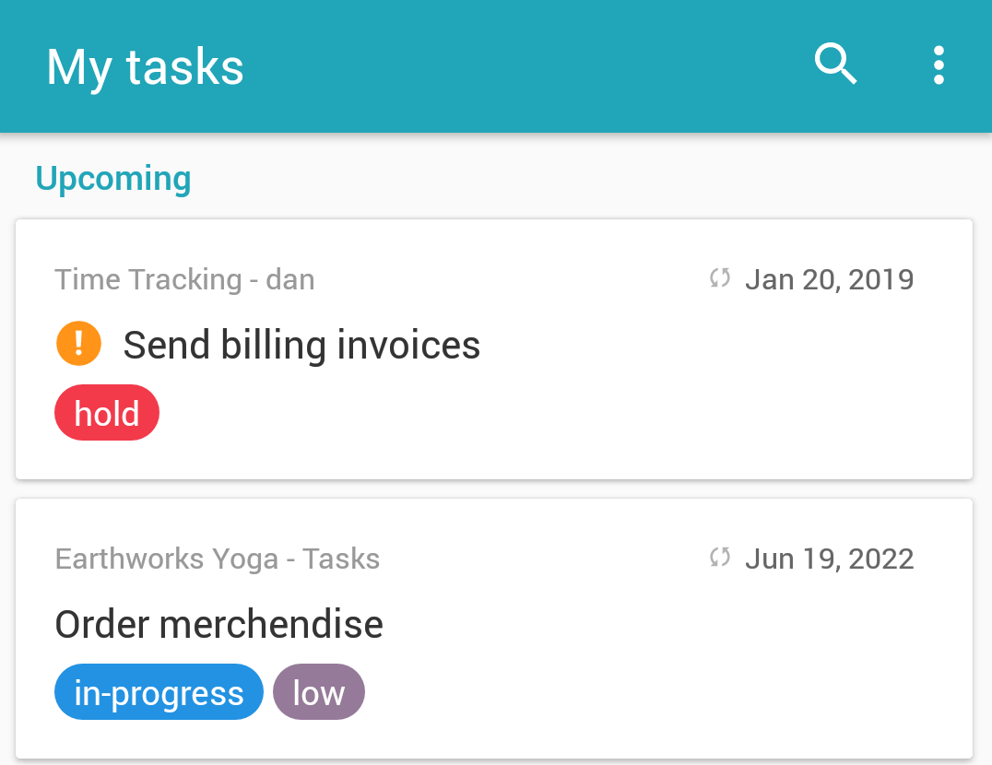Click the My tasks title

[145, 67]
